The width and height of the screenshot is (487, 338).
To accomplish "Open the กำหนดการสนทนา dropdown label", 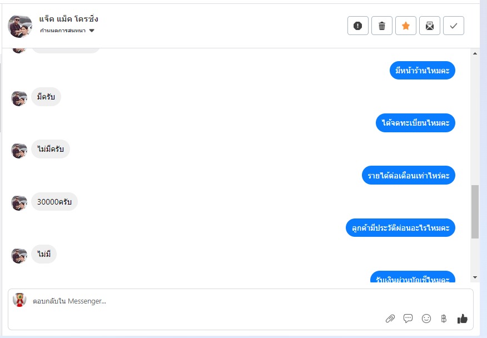I will (x=63, y=31).
